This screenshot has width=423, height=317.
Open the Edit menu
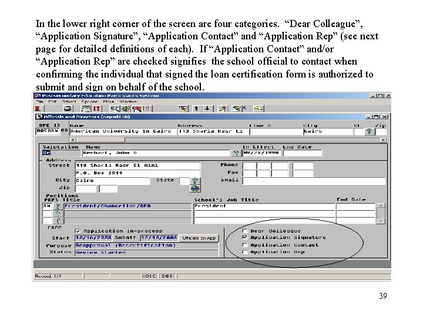pos(52,102)
